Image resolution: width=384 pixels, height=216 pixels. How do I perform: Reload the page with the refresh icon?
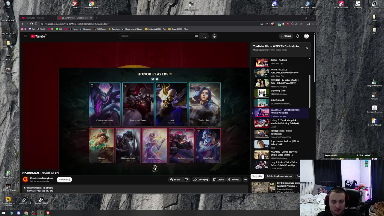pos(31,24)
